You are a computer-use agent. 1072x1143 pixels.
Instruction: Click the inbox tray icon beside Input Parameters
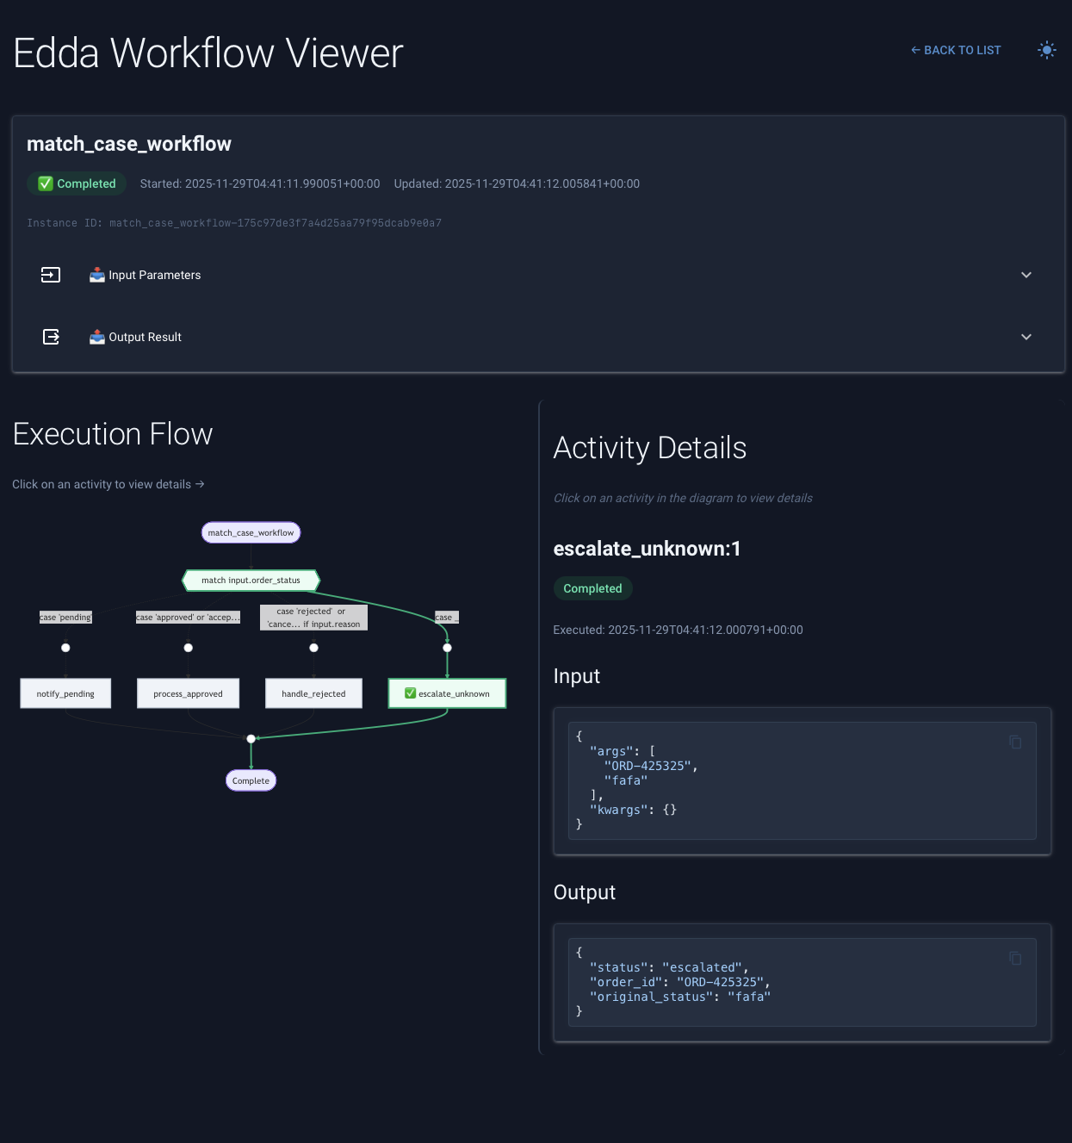96,275
